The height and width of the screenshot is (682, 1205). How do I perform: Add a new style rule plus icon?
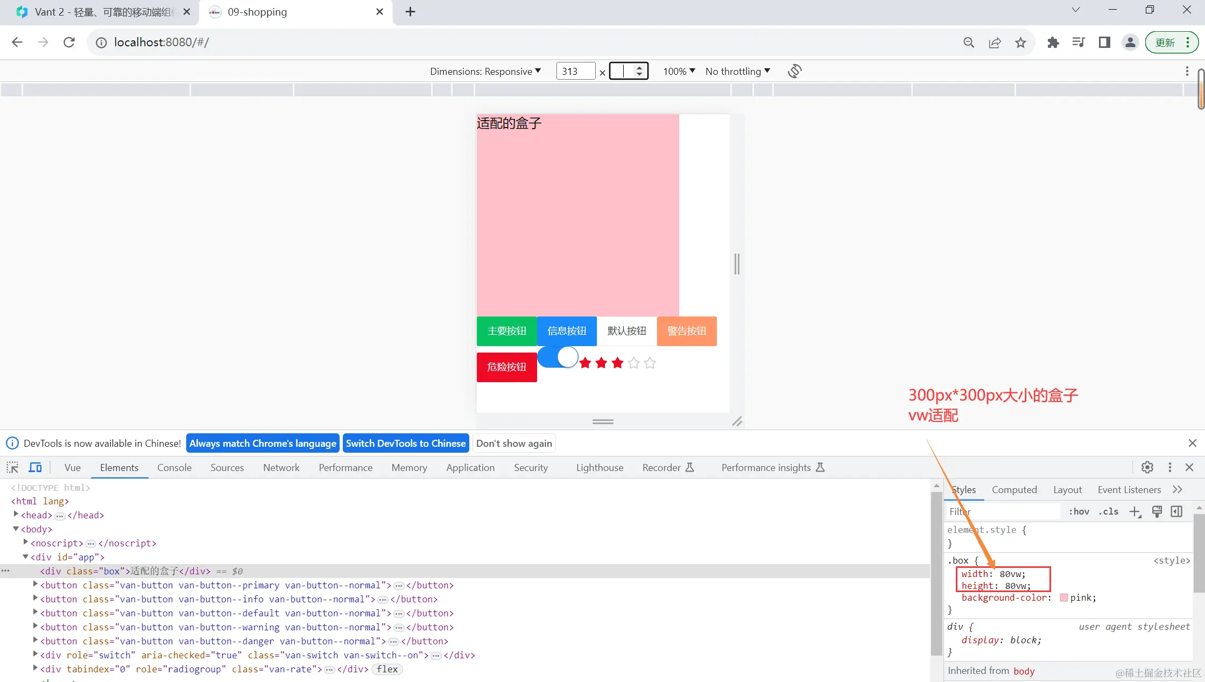tap(1135, 512)
